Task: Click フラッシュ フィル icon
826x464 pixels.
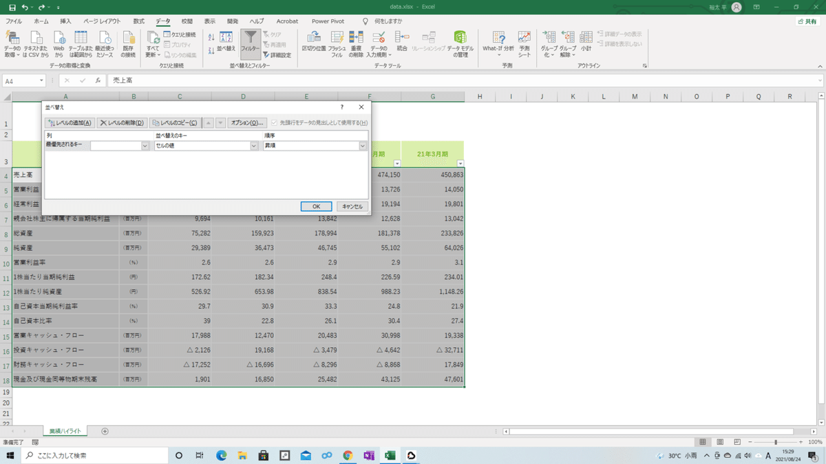Action: tap(337, 44)
